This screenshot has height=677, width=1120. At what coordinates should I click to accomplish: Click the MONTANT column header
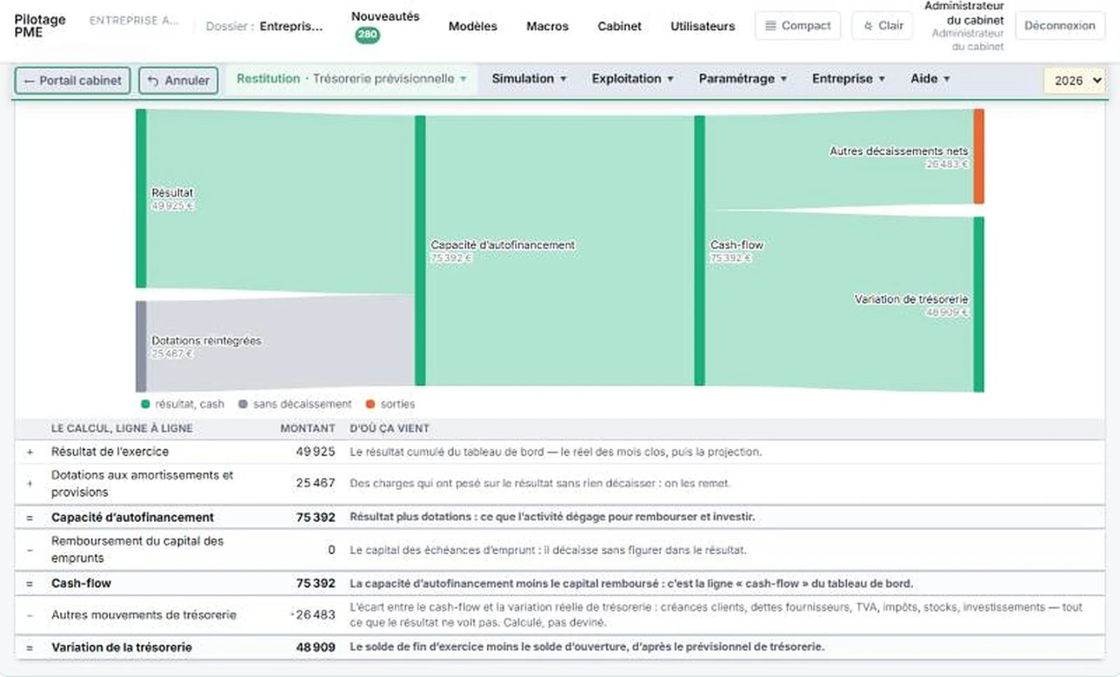307,429
